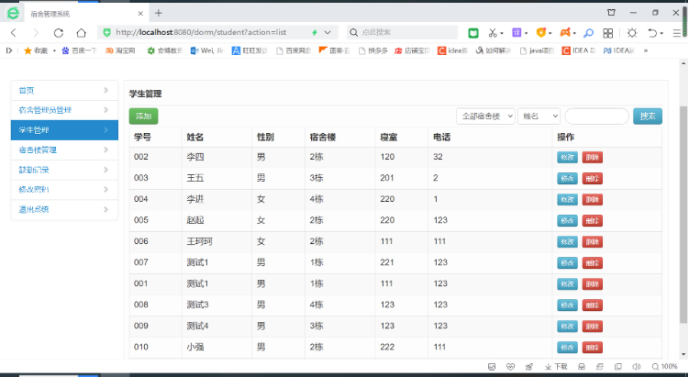Viewport: 689px width, 377px height.
Task: Open 首页 in the sidebar menu
Action: point(64,90)
